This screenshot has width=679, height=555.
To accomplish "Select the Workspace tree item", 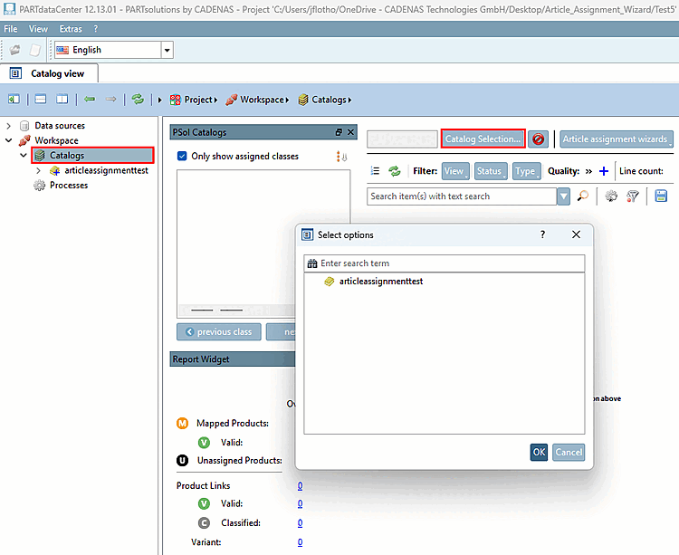I will click(57, 140).
